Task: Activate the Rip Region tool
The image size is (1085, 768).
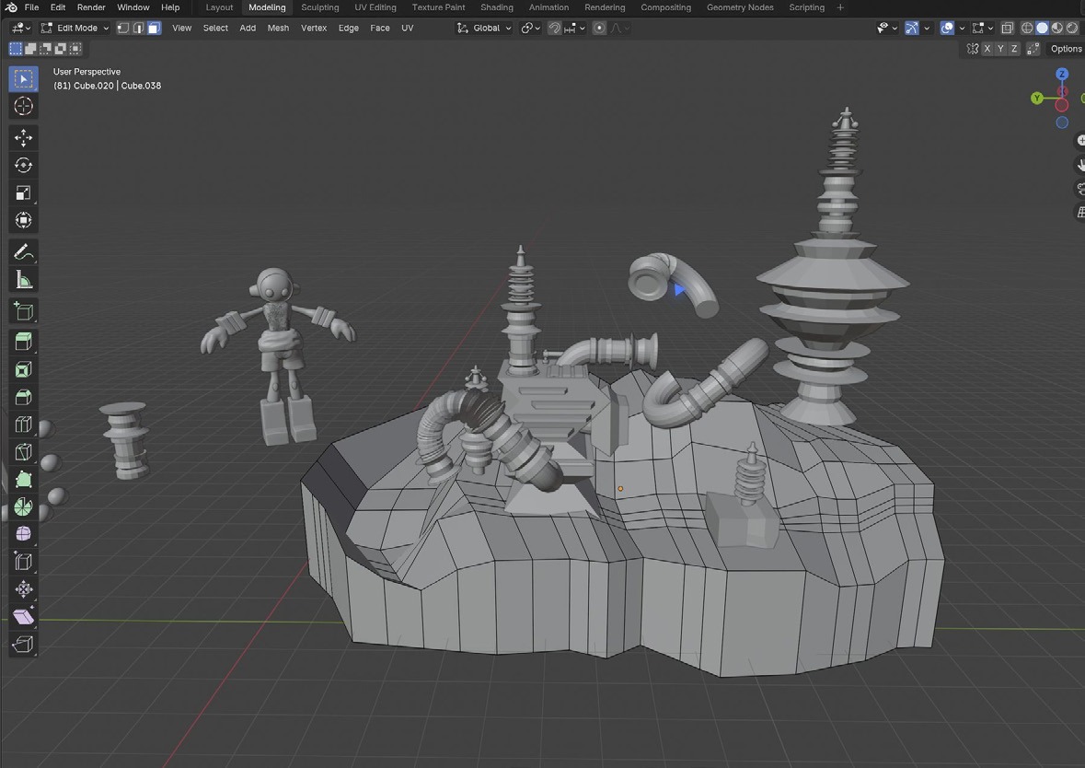Action: pos(23,645)
